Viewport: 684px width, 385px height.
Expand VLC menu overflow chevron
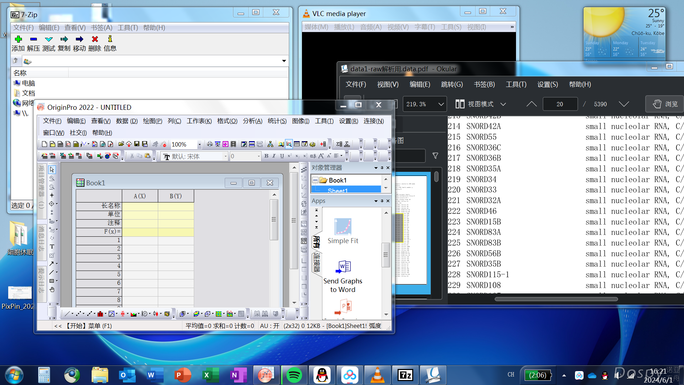(x=512, y=27)
